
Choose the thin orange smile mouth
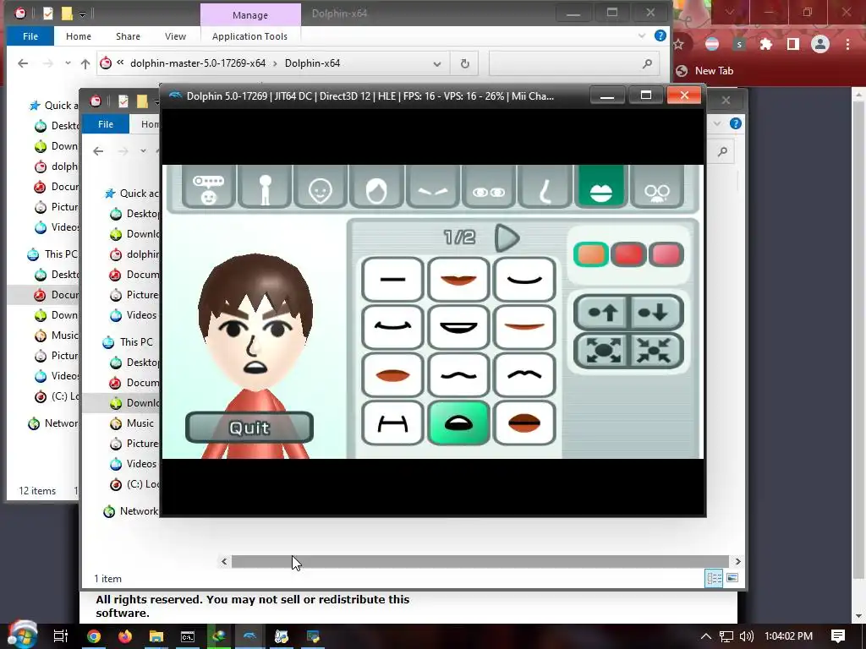524,327
